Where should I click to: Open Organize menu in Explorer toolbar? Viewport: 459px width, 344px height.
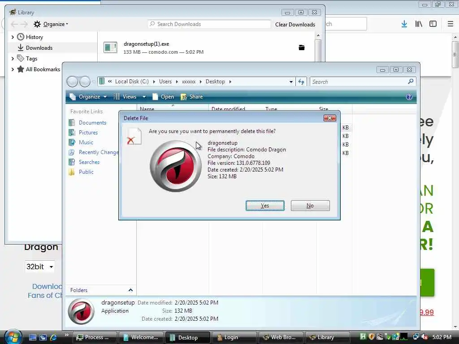[x=88, y=97]
